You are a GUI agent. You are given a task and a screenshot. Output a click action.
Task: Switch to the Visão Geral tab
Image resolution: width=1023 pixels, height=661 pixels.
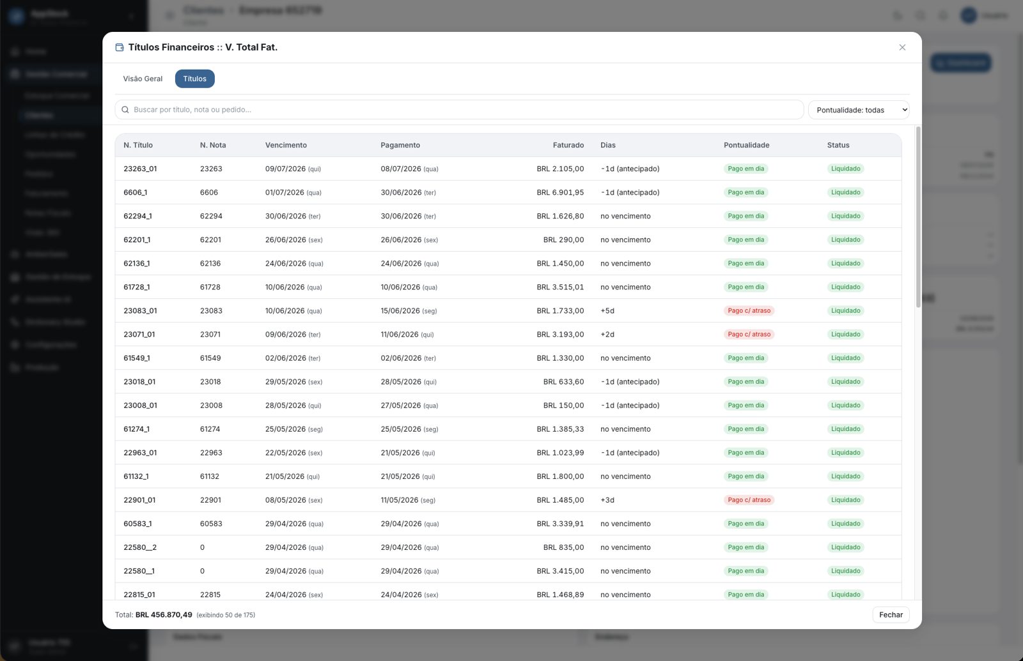pyautogui.click(x=143, y=79)
